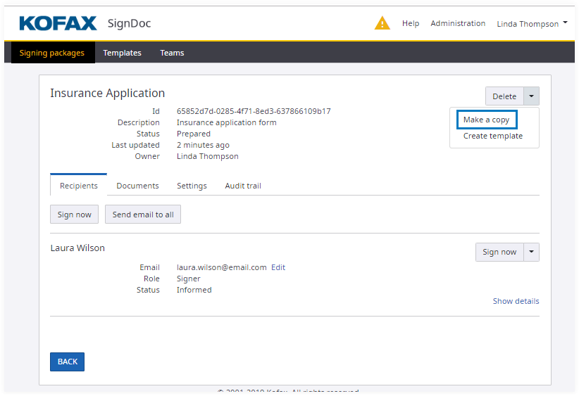The width and height of the screenshot is (579, 396).
Task: Go to the Signing packages section
Action: 52,53
